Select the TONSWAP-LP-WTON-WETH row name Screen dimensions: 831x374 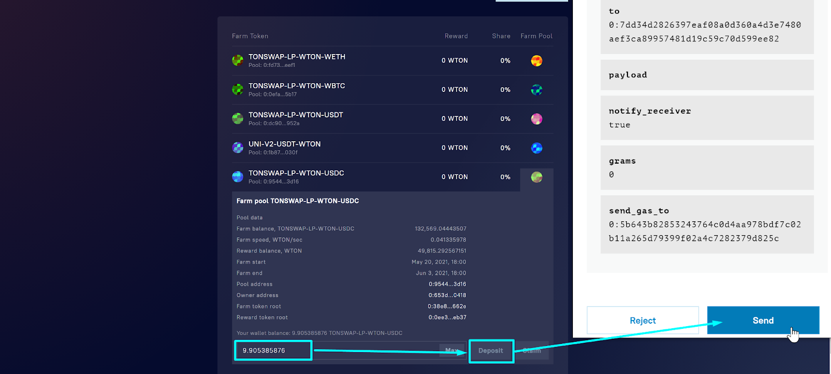[x=297, y=57]
